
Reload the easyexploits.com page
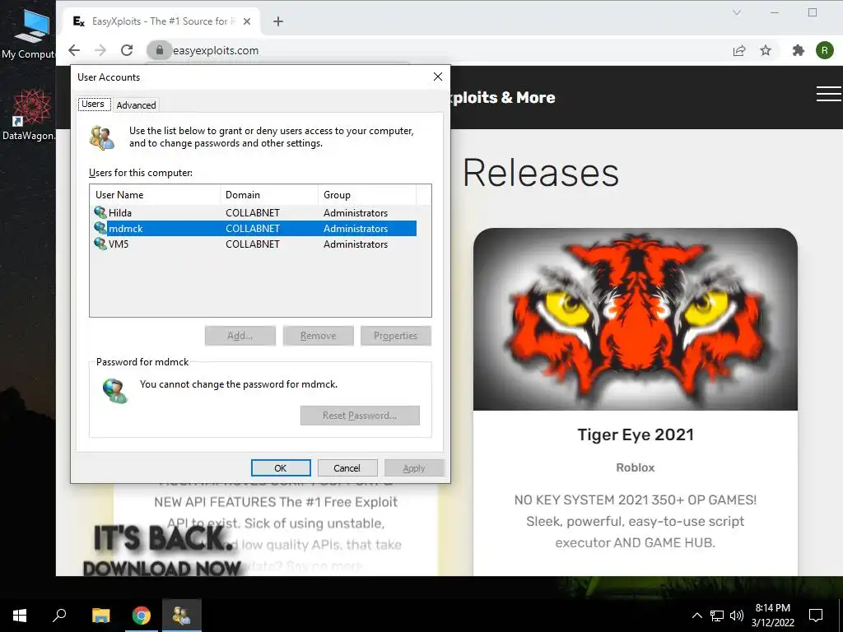[x=127, y=50]
